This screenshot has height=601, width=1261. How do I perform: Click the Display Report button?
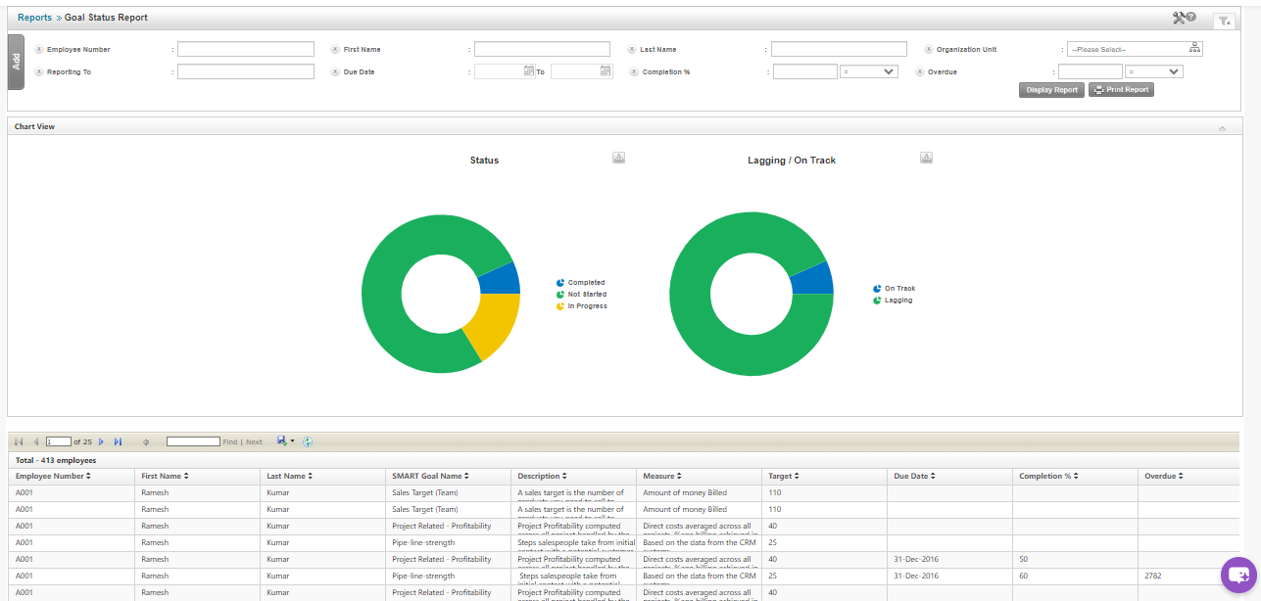click(1051, 90)
